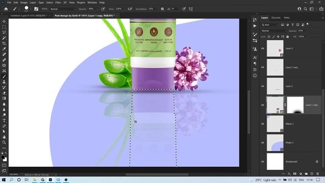The image size is (325, 183).
Task: Open layer Fill dropdown arrow
Action: pyautogui.click(x=307, y=37)
